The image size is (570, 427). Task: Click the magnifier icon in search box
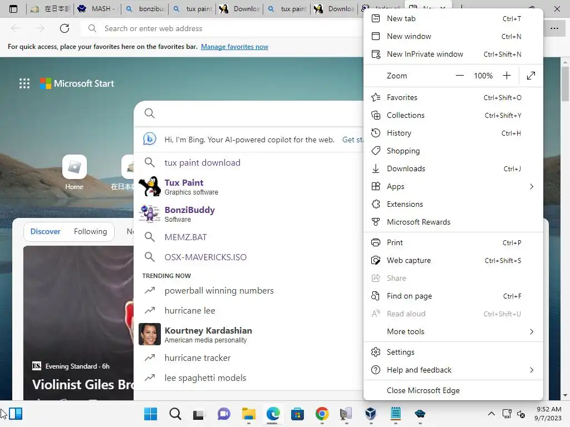(149, 113)
